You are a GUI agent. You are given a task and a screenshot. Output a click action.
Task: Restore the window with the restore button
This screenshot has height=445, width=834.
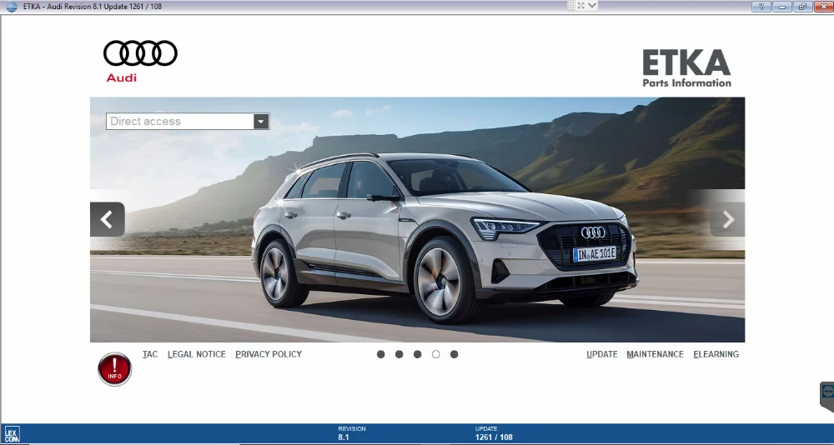click(802, 7)
